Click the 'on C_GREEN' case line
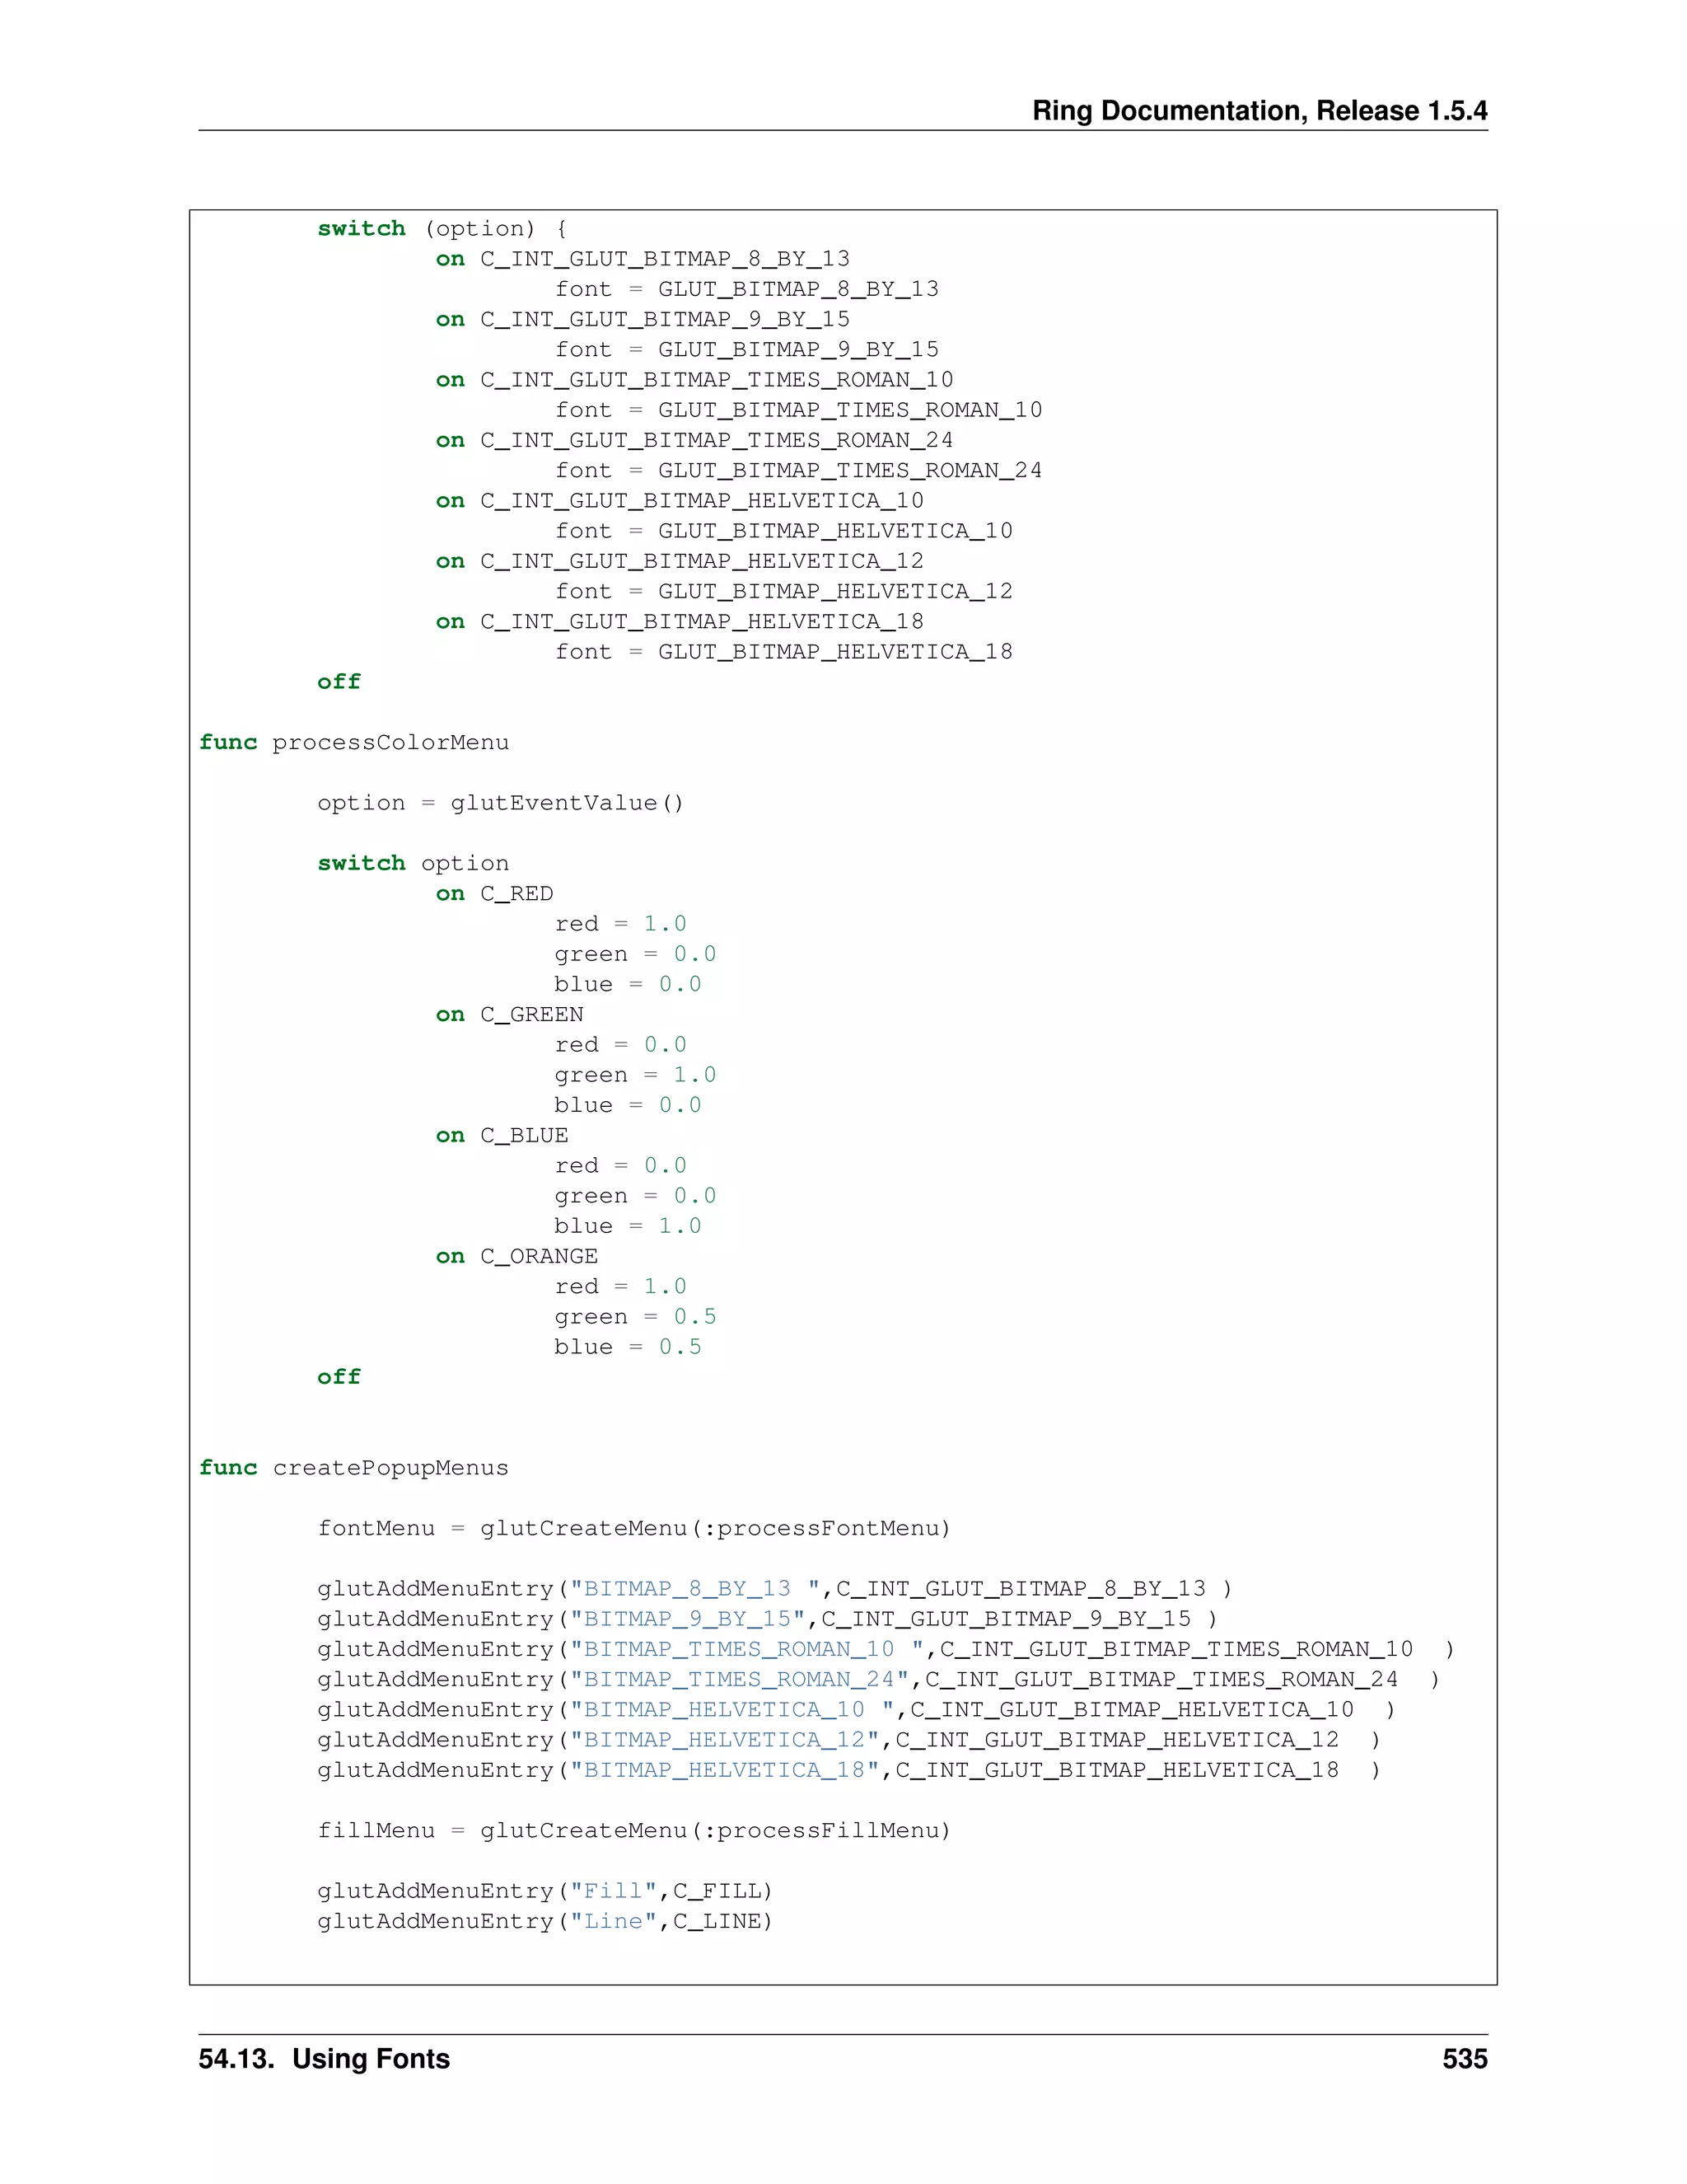Viewport: 1687px width, 2184px height. point(509,1014)
